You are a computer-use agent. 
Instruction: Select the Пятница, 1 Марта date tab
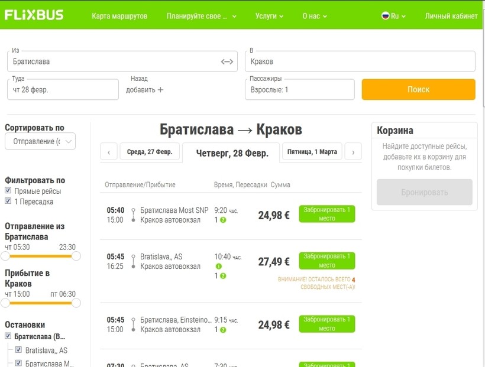pos(312,152)
